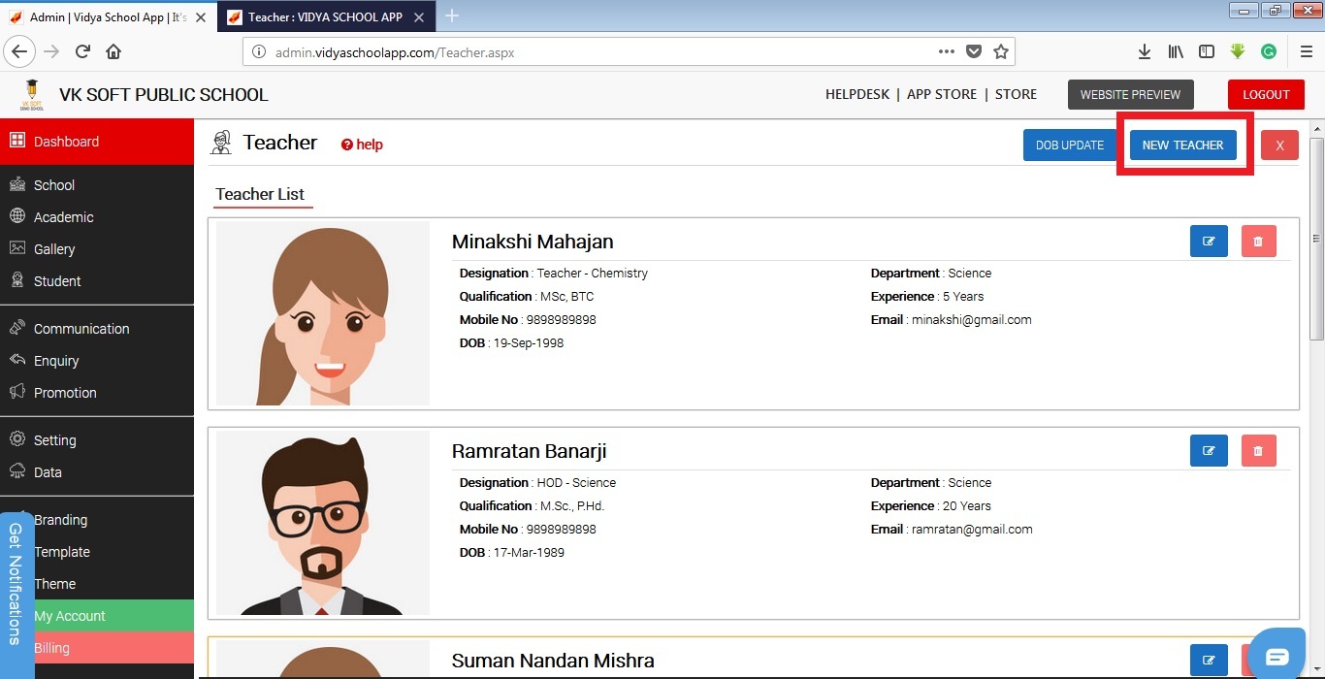Image resolution: width=1325 pixels, height=679 pixels.
Task: Open Enquiry menu in sidebar
Action: pos(97,361)
